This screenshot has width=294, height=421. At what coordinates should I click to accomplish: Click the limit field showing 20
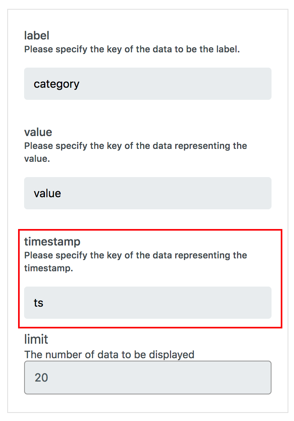tap(148, 378)
